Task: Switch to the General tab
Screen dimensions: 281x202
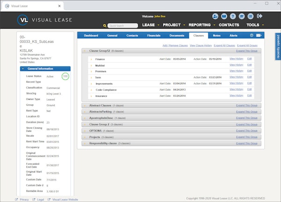Action: click(x=112, y=36)
